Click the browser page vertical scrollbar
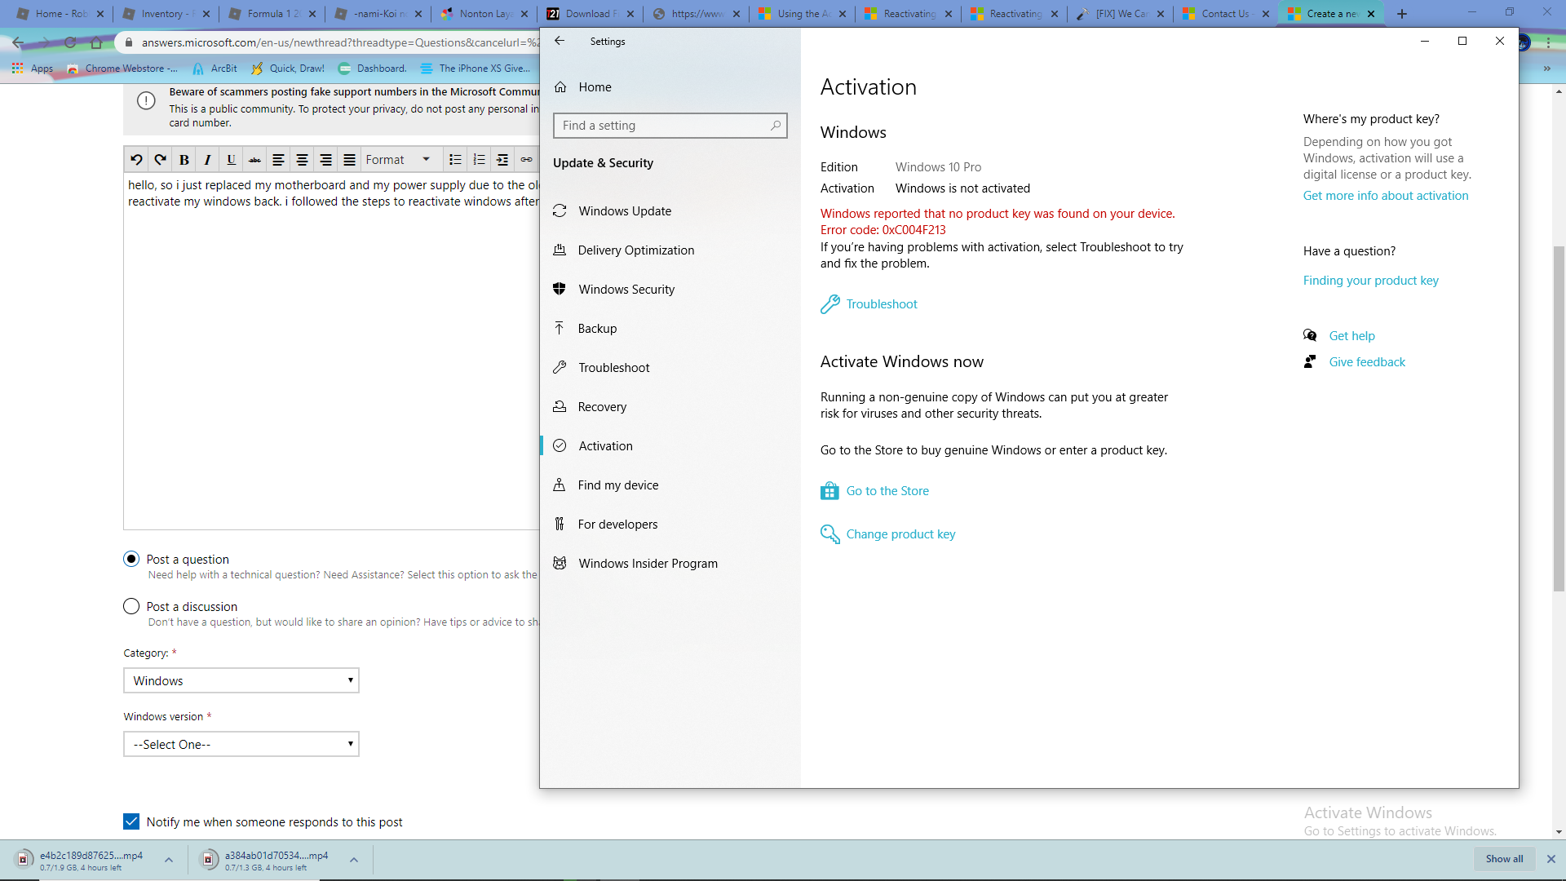Viewport: 1566px width, 881px height. tap(1559, 416)
